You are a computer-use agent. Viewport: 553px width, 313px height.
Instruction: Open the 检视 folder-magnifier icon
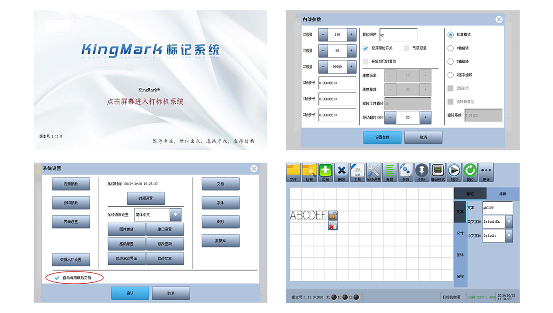[x=309, y=172]
